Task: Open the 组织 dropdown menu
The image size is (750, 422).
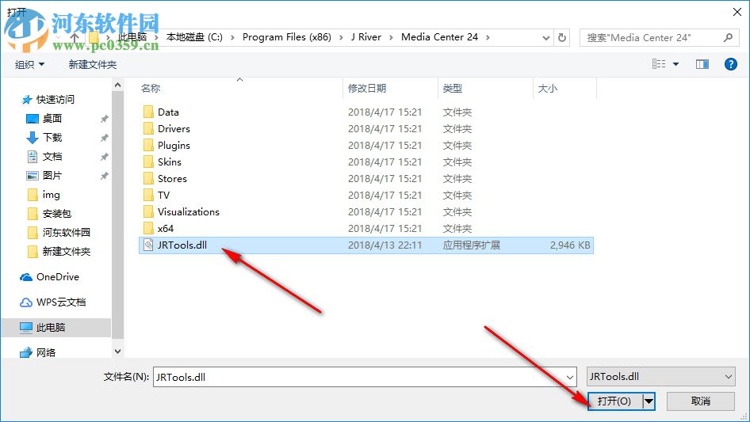Action: (29, 64)
